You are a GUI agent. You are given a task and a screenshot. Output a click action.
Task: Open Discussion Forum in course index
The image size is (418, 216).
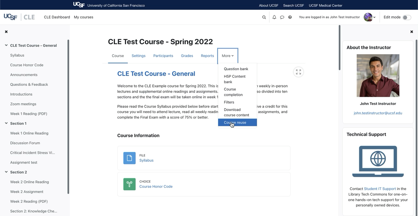25,143
